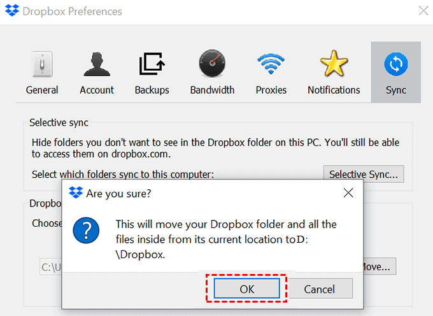Click the Bandwidth speedometer gauge icon
The height and width of the screenshot is (316, 433).
coord(212,65)
